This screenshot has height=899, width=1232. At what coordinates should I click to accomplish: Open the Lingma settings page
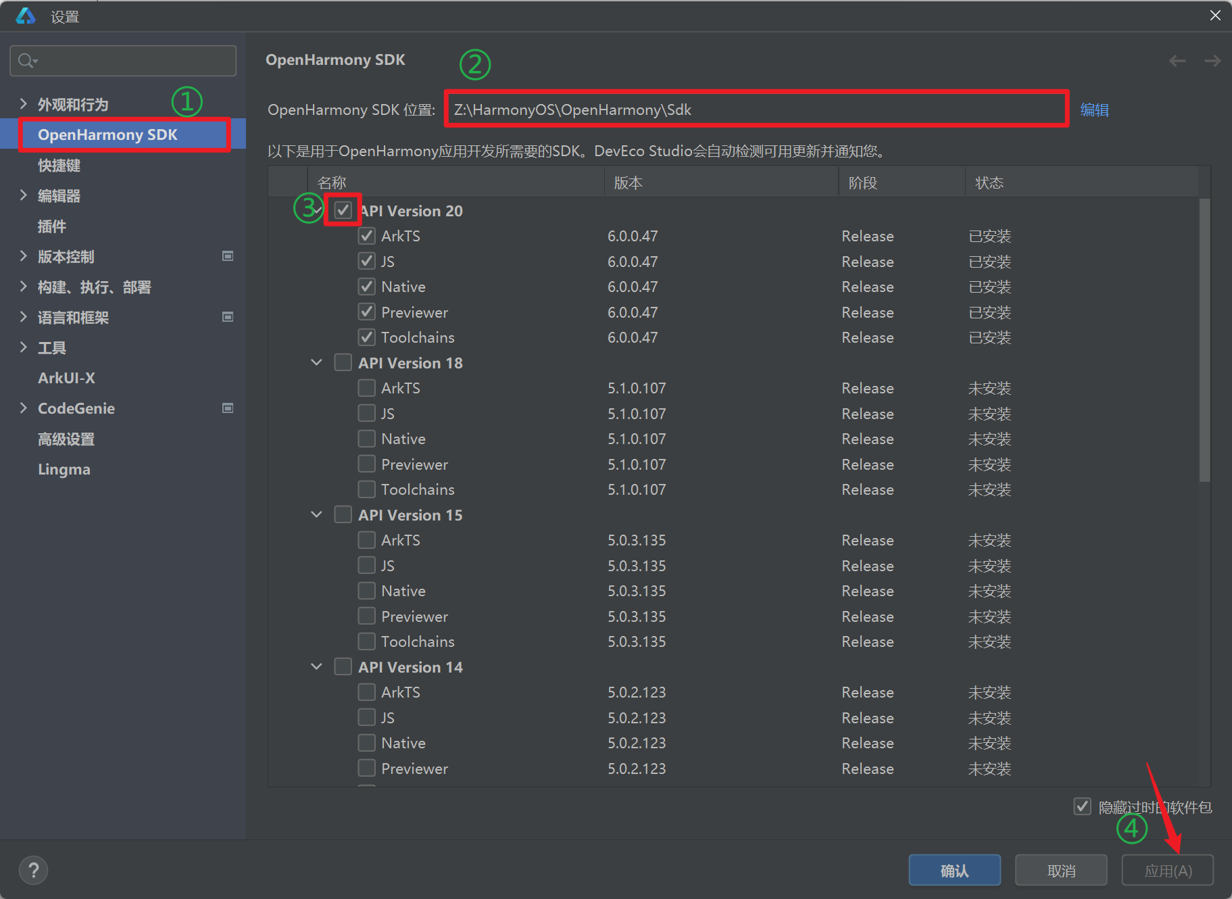64,469
